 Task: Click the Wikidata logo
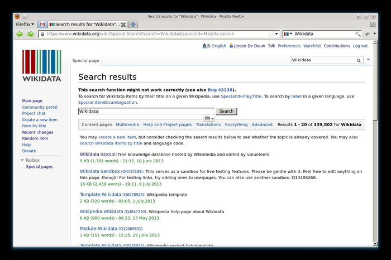pyautogui.click(x=42, y=65)
